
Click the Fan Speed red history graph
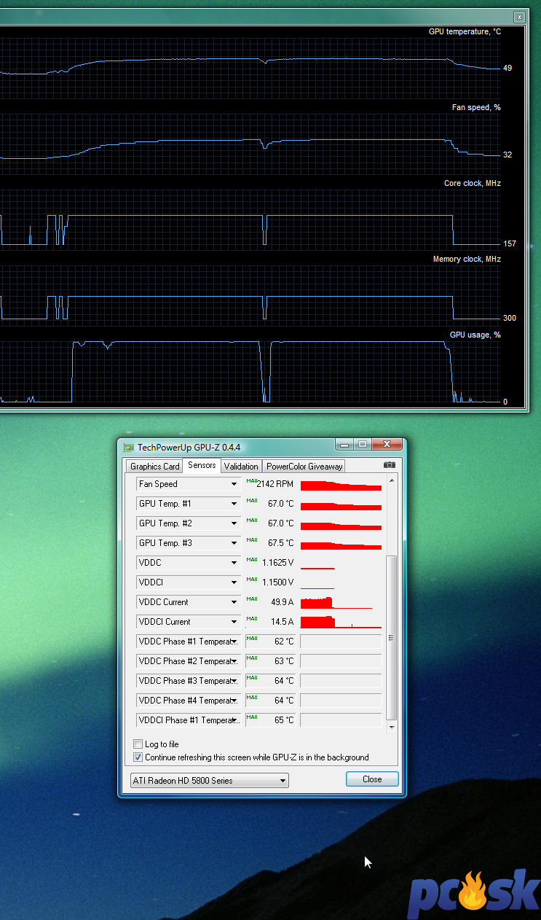pos(341,484)
